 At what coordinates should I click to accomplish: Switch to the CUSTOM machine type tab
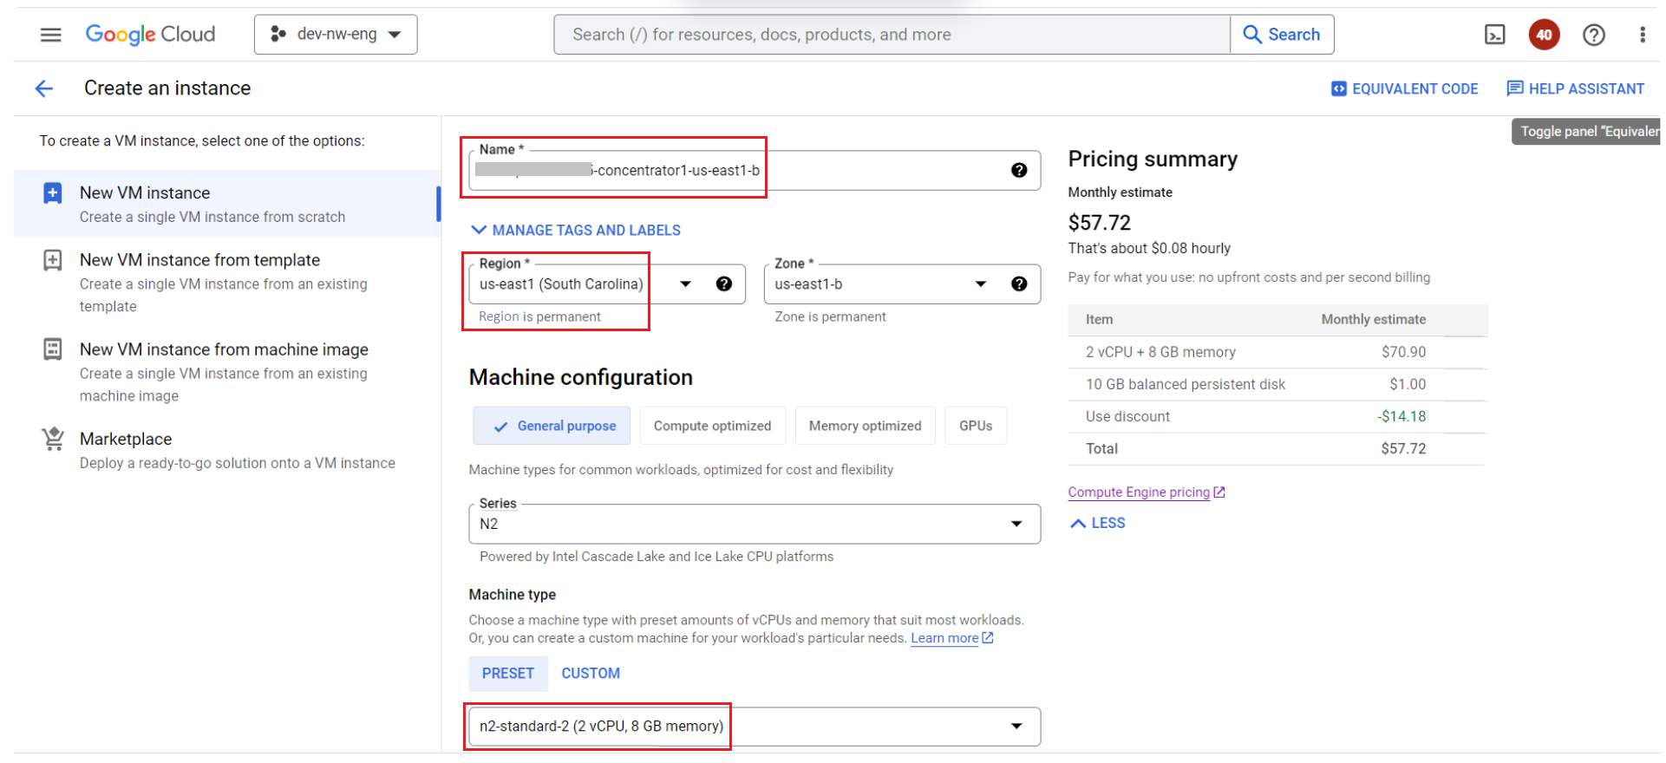tap(591, 674)
